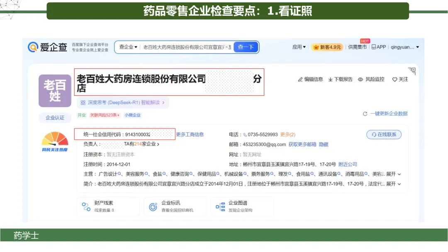Search 健康咨询 via its magnifier icon
The width and height of the screenshot is (448, 252).
click(x=191, y=174)
